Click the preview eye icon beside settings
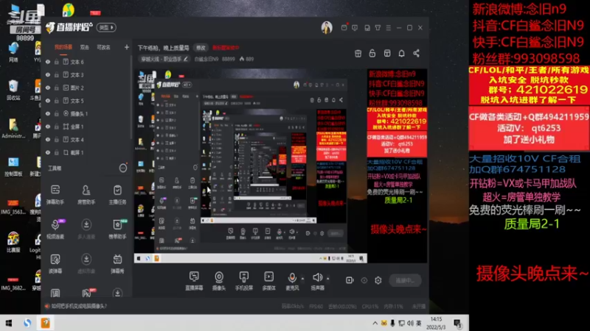This screenshot has width=590, height=331. (364, 280)
